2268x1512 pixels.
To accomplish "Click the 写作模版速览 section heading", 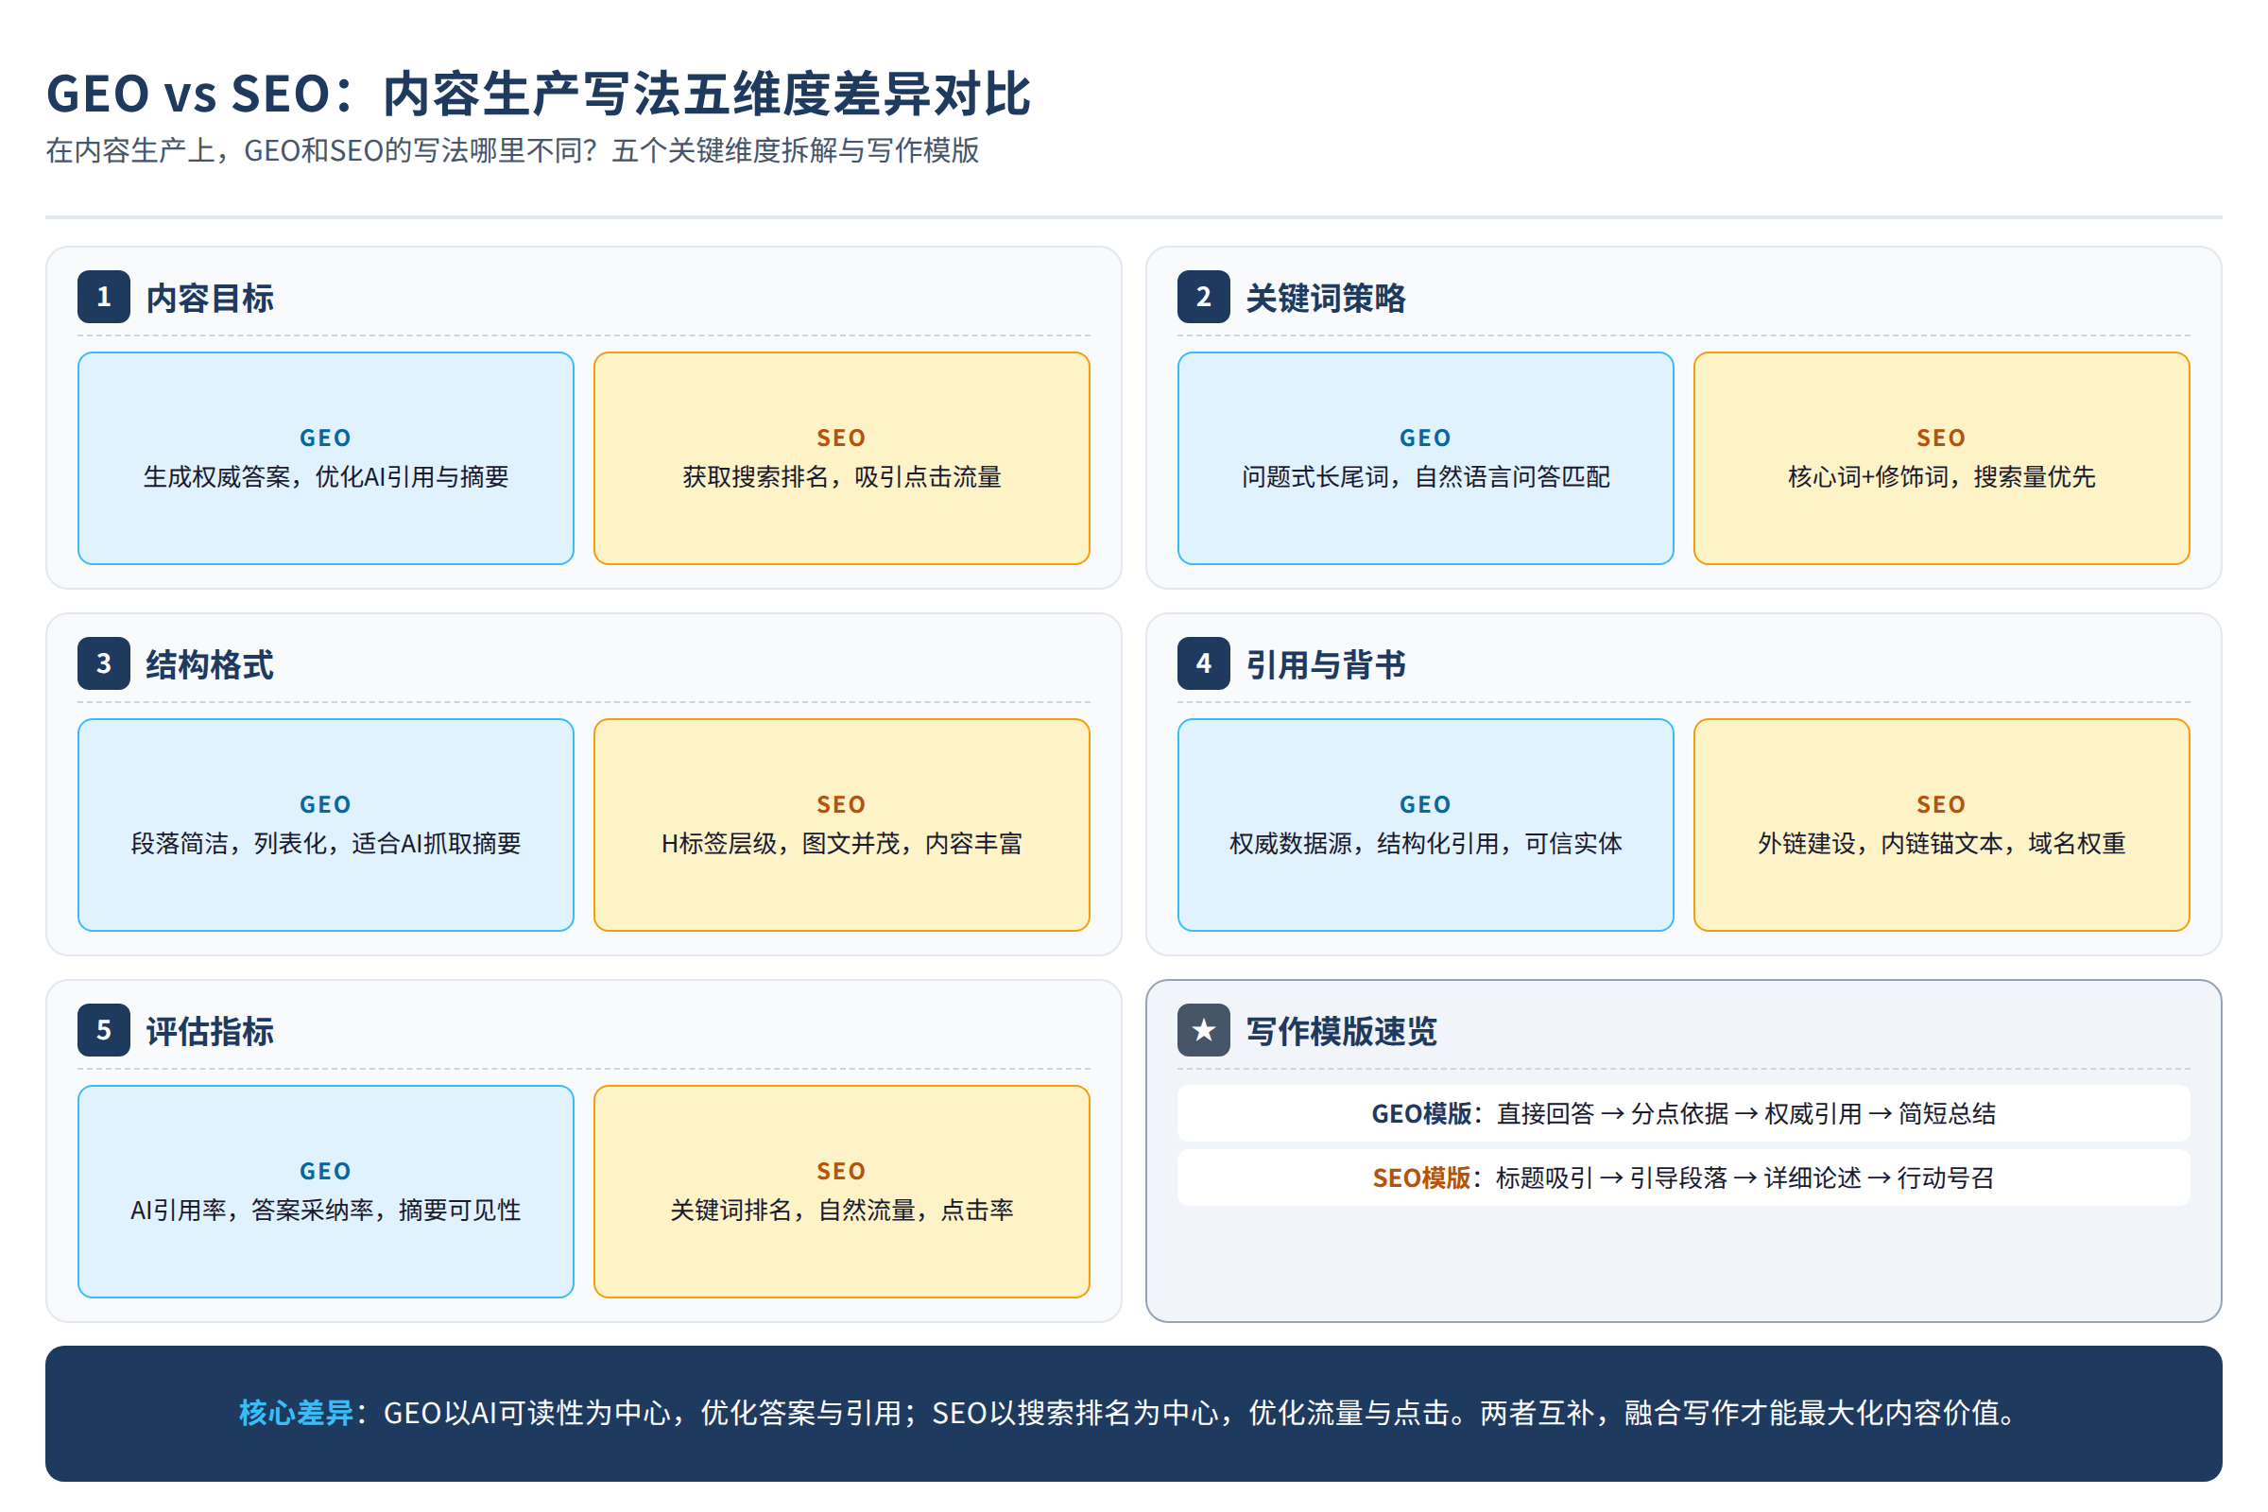I will [x=1341, y=1031].
